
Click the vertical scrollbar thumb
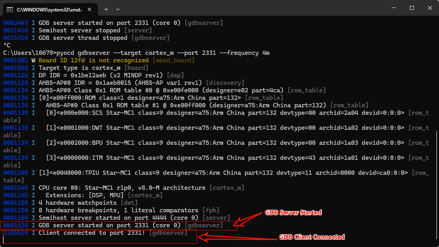(x=437, y=185)
